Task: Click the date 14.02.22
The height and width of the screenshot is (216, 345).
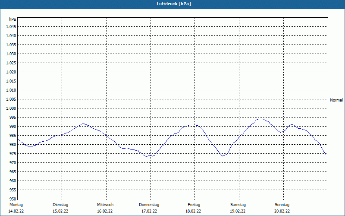Action: click(16, 211)
